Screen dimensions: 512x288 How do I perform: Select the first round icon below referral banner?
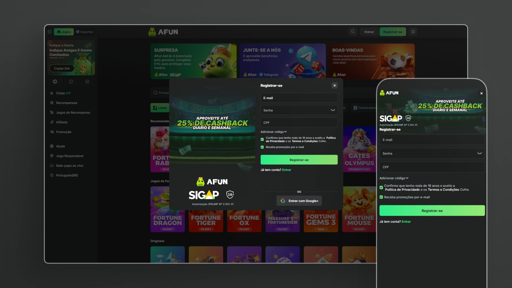click(x=55, y=81)
